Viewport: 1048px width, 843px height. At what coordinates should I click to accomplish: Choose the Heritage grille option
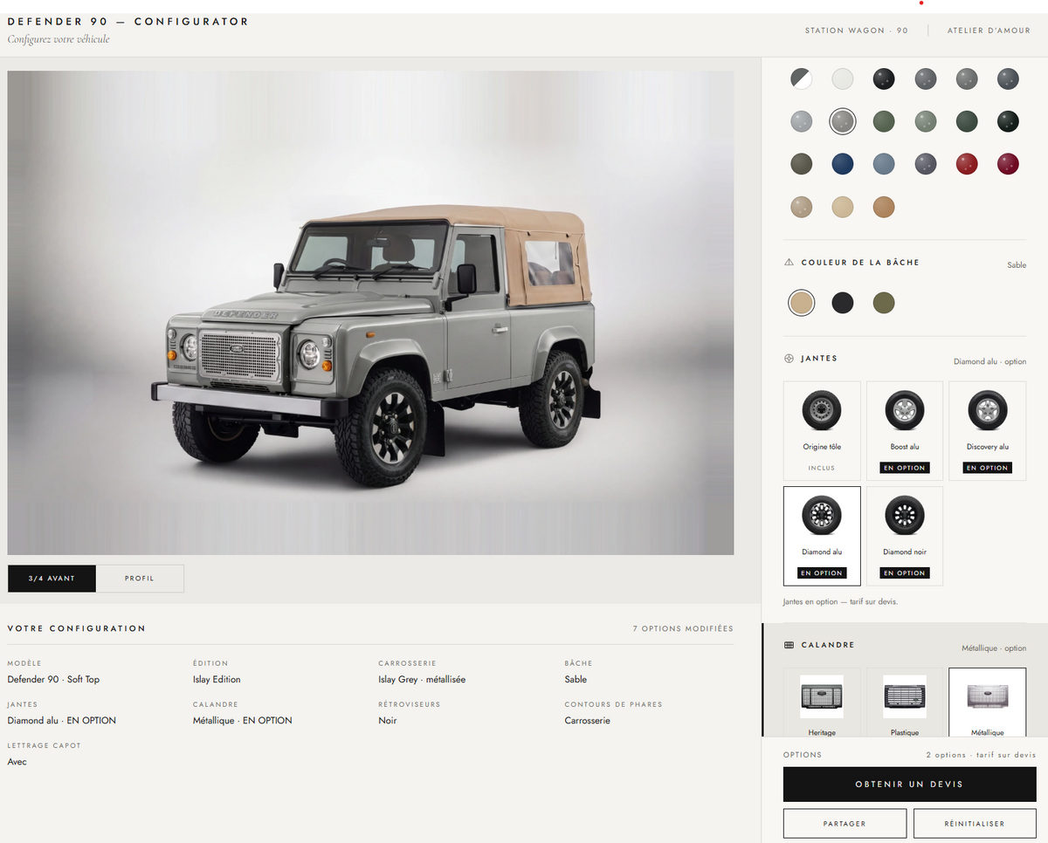pos(822,702)
